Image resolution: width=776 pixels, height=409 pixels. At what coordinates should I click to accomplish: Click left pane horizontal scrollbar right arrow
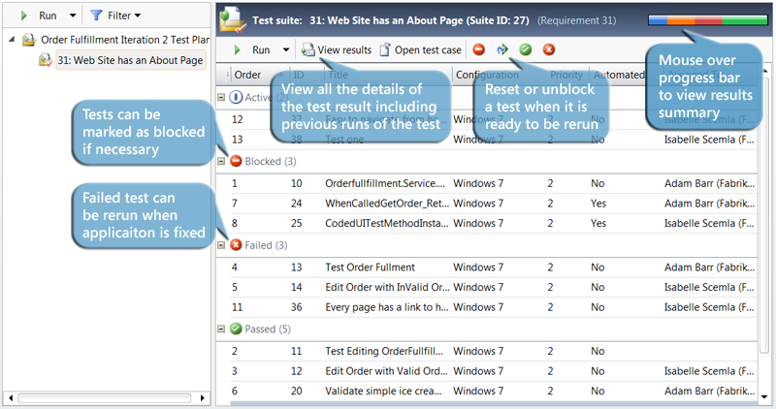[x=202, y=397]
